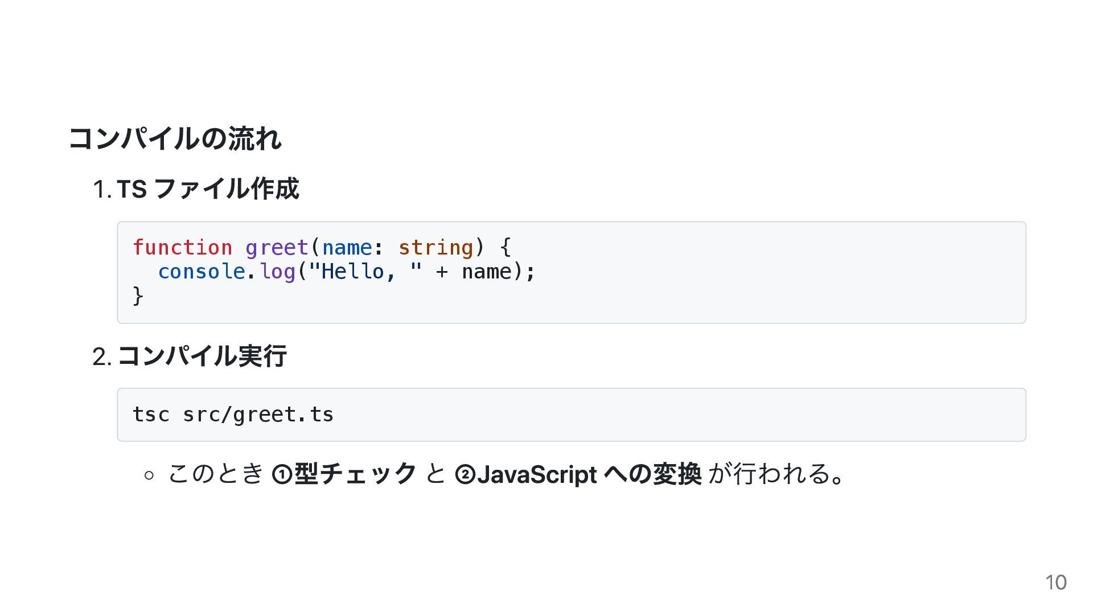Click the 'log' method call in the code
Viewport: 1093px width, 615px height.
277,272
